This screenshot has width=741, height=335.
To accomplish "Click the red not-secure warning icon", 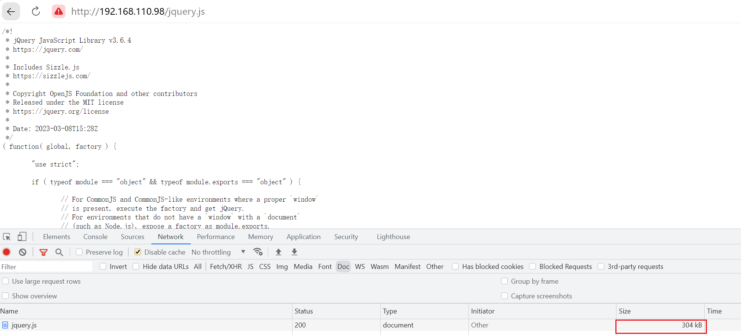I will tap(59, 11).
